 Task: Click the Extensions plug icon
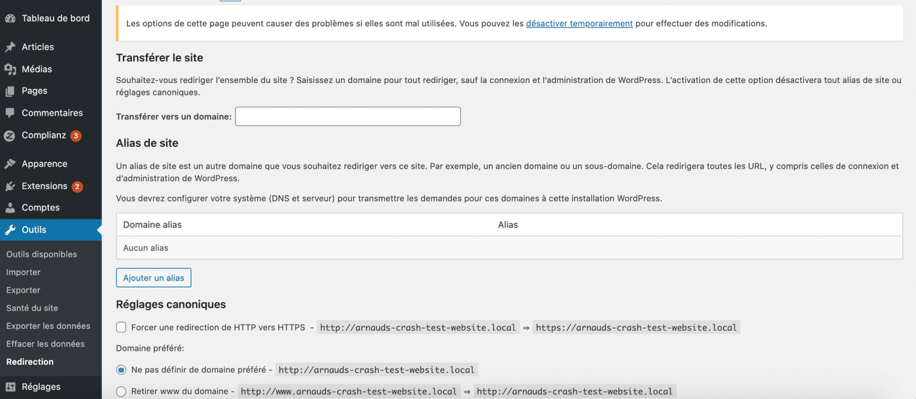pyautogui.click(x=10, y=186)
